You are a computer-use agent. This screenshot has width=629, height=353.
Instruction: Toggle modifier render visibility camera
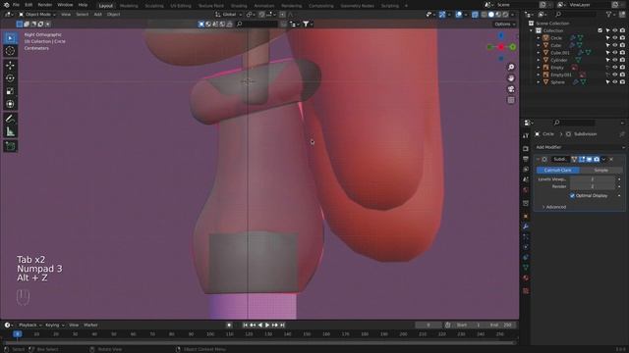pos(597,159)
